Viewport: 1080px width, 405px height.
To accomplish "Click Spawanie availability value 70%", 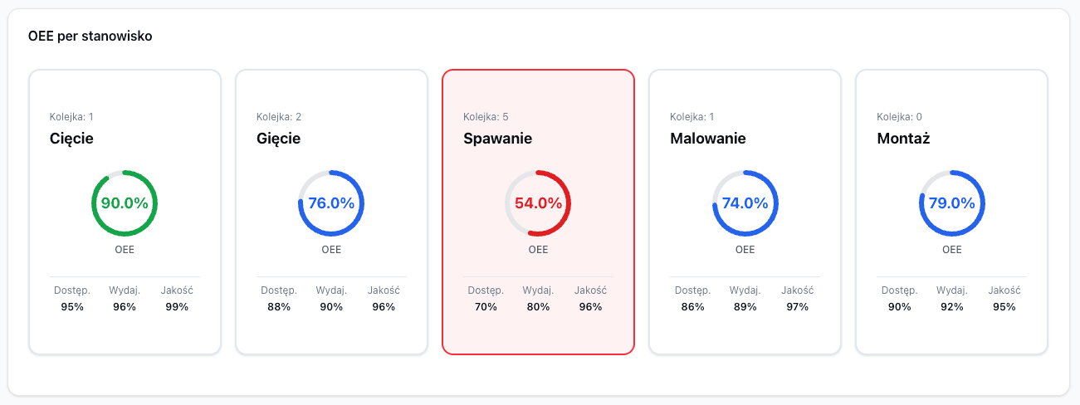I will coord(486,307).
